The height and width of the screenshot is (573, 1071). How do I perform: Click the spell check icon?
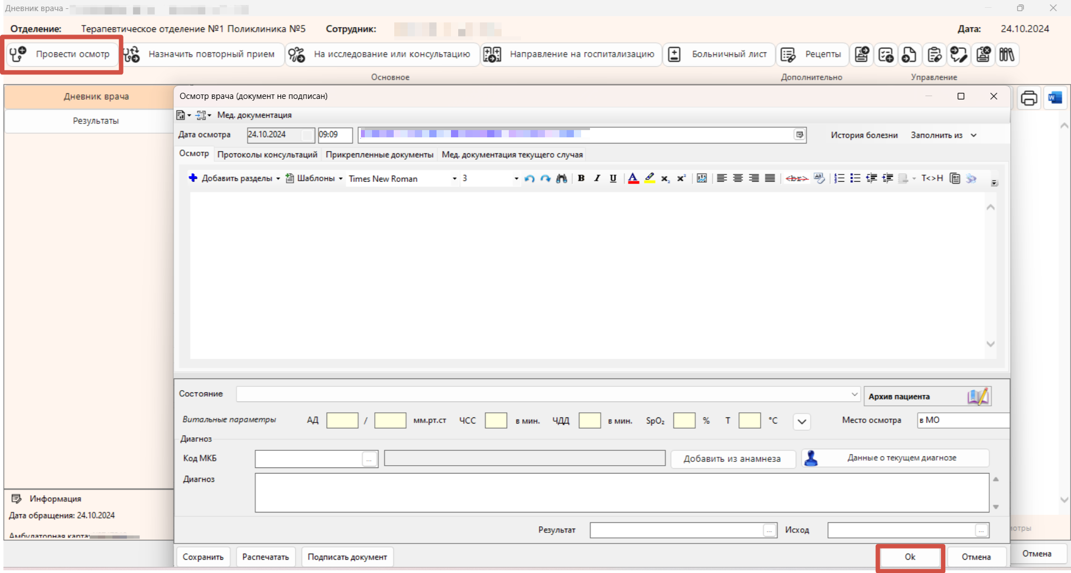click(x=819, y=178)
